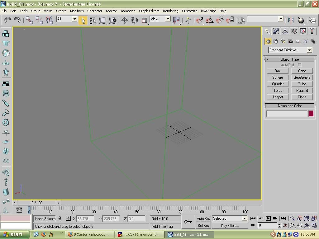The height and width of the screenshot is (239, 319).
Task: Click the Pan hand viewport control
Action: pos(299,225)
